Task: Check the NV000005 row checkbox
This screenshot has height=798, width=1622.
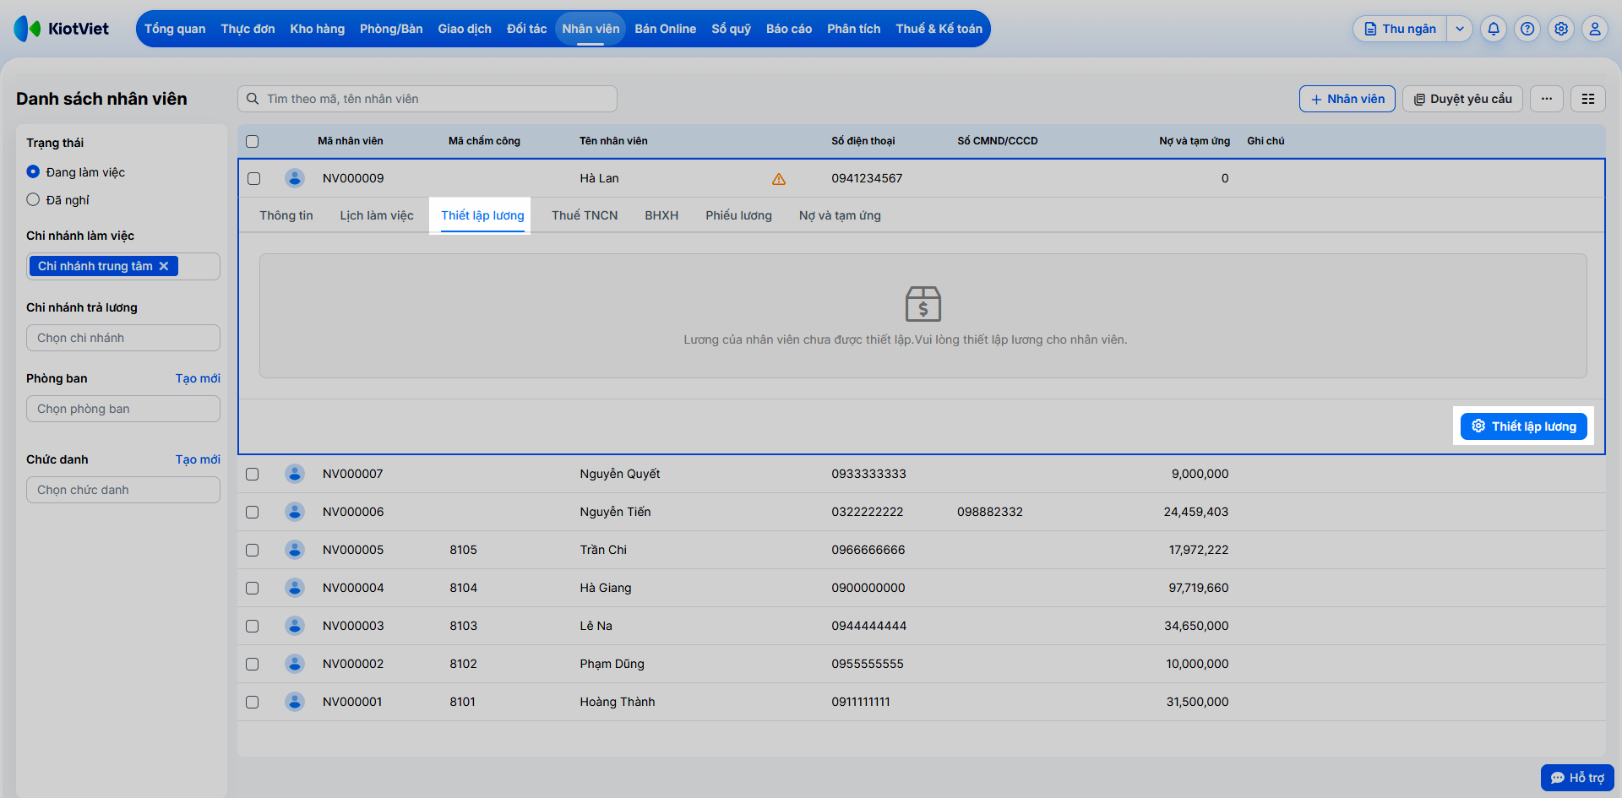Action: [x=253, y=550]
